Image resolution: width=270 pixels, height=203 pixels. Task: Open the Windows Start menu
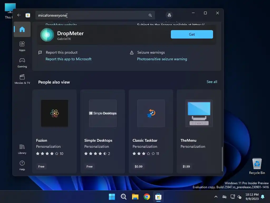click(112, 197)
